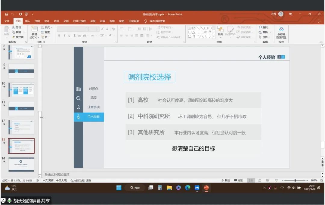The width and height of the screenshot is (325, 205).
Task: Click the zoom slider in status bar
Action: click(295, 180)
